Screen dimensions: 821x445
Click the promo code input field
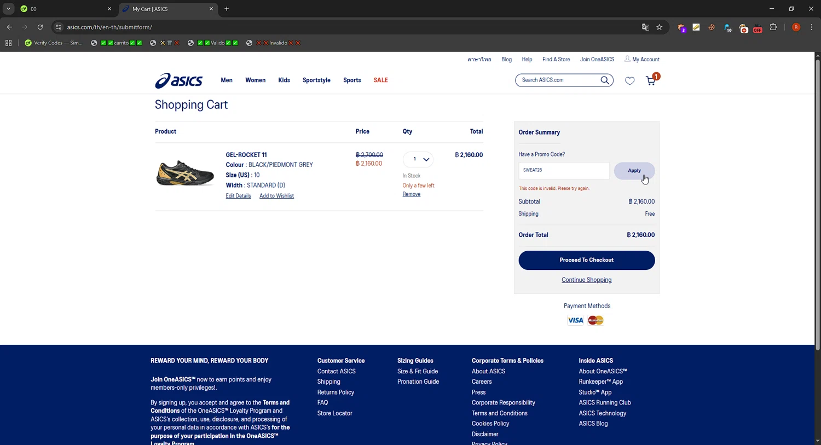pos(564,171)
